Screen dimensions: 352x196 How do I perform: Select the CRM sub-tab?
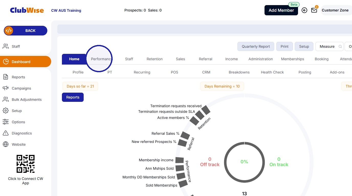(206, 72)
